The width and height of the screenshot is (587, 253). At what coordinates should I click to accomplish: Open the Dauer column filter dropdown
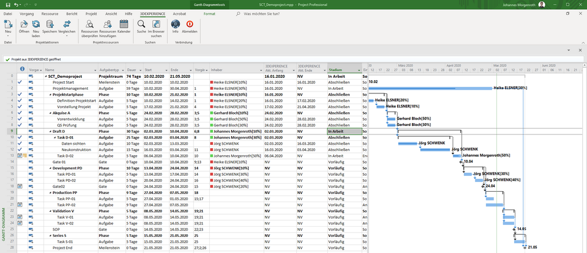[x=140, y=70]
